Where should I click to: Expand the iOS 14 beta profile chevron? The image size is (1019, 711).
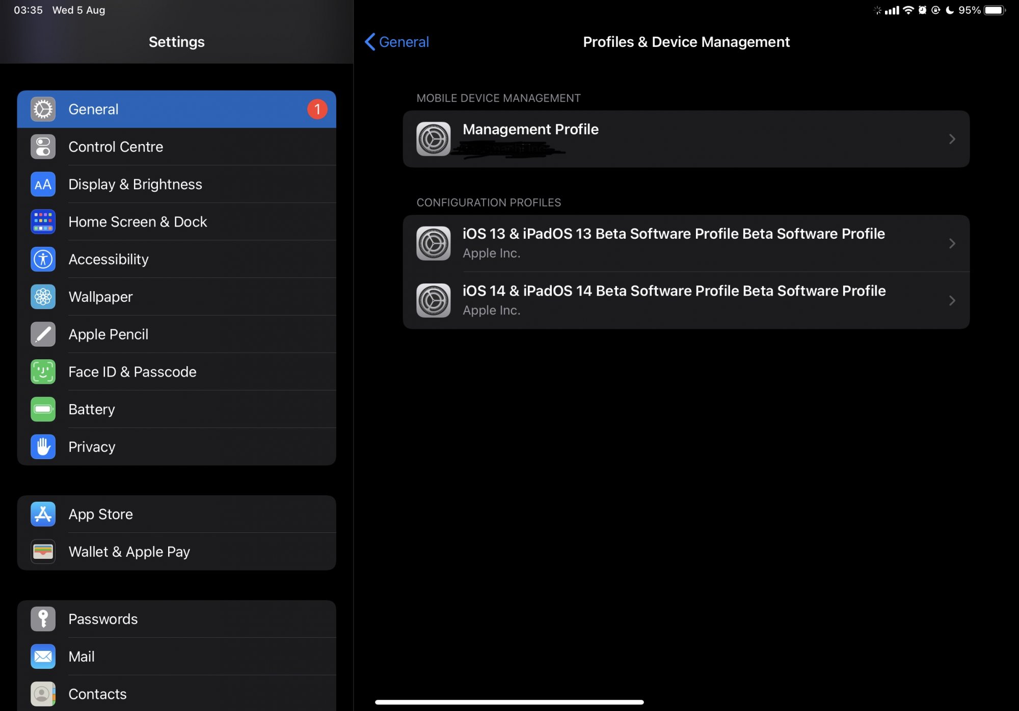pos(952,300)
